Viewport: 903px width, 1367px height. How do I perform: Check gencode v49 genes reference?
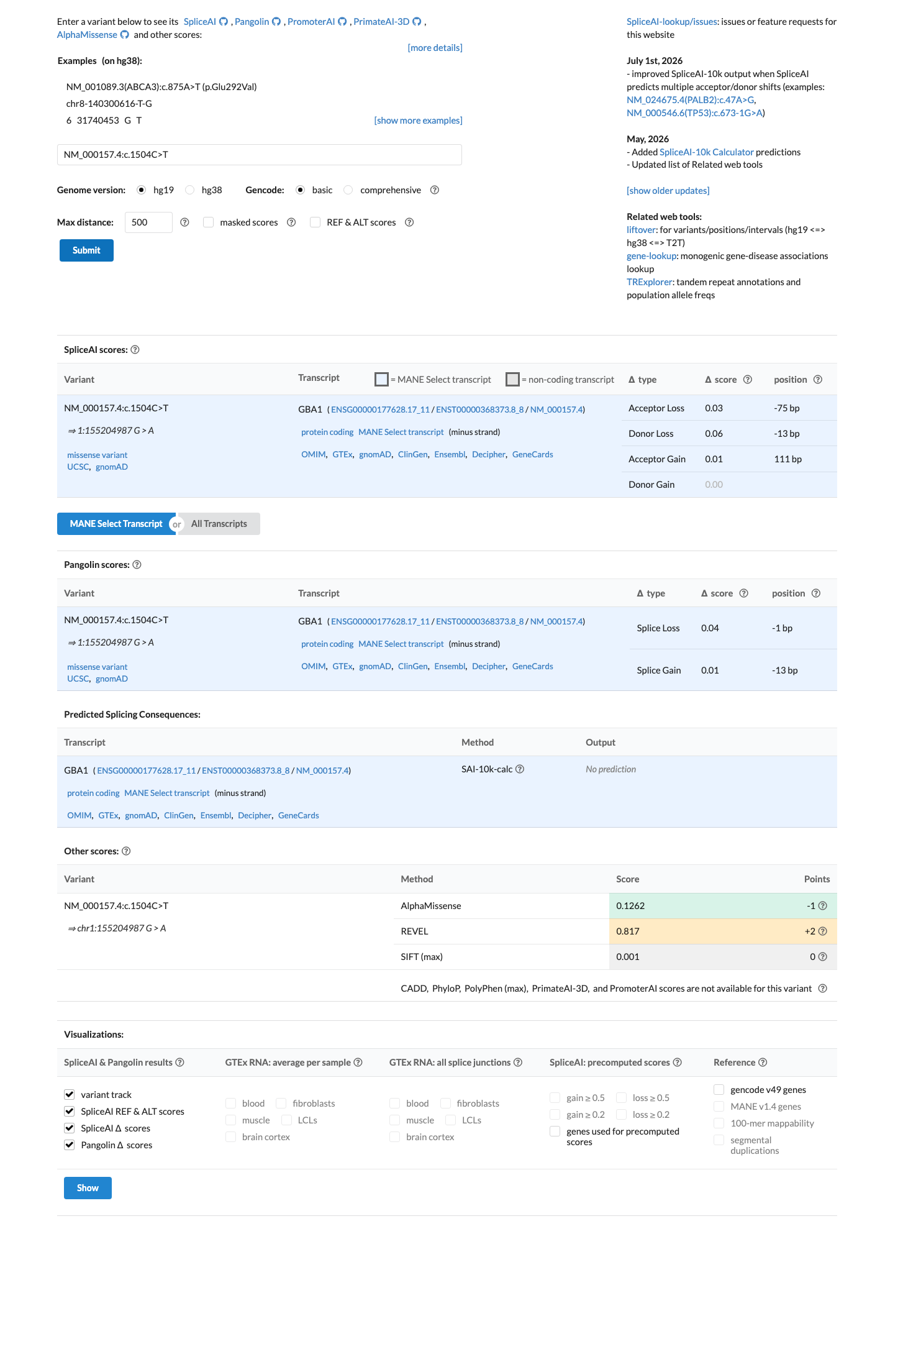point(719,1090)
